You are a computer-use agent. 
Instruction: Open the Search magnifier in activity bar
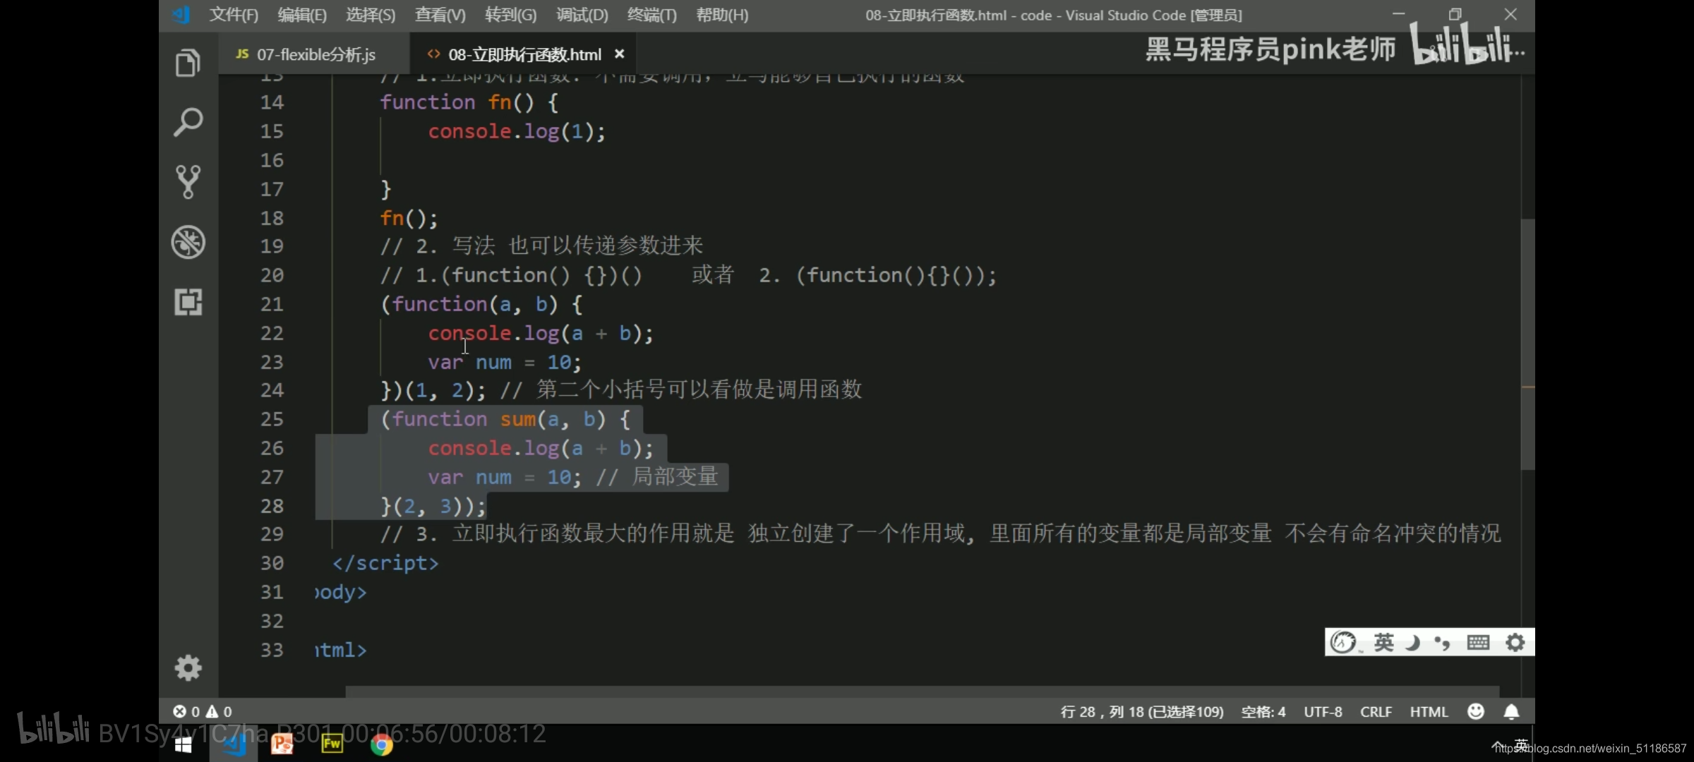[x=188, y=123]
